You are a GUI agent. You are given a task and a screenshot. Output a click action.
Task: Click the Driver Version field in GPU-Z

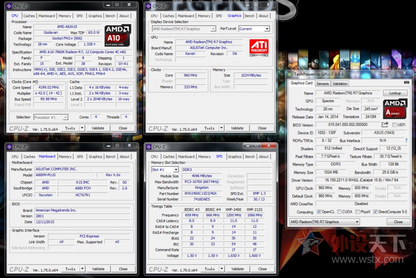361,180
